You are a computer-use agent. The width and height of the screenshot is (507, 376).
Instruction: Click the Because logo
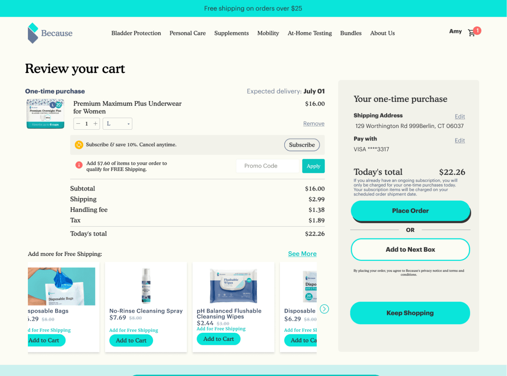(x=50, y=33)
